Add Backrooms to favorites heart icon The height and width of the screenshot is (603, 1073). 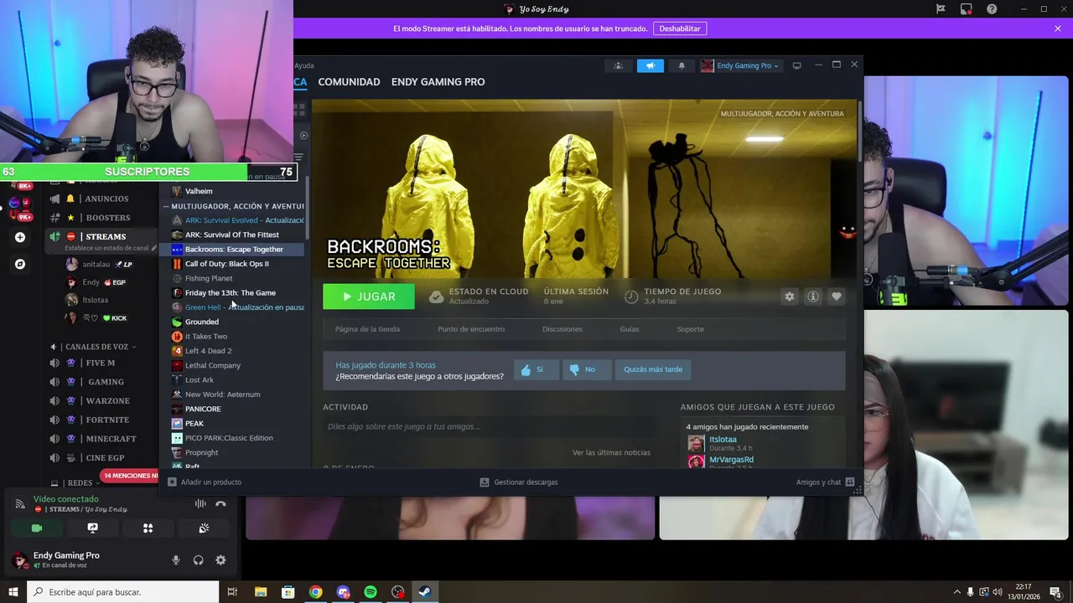836,296
